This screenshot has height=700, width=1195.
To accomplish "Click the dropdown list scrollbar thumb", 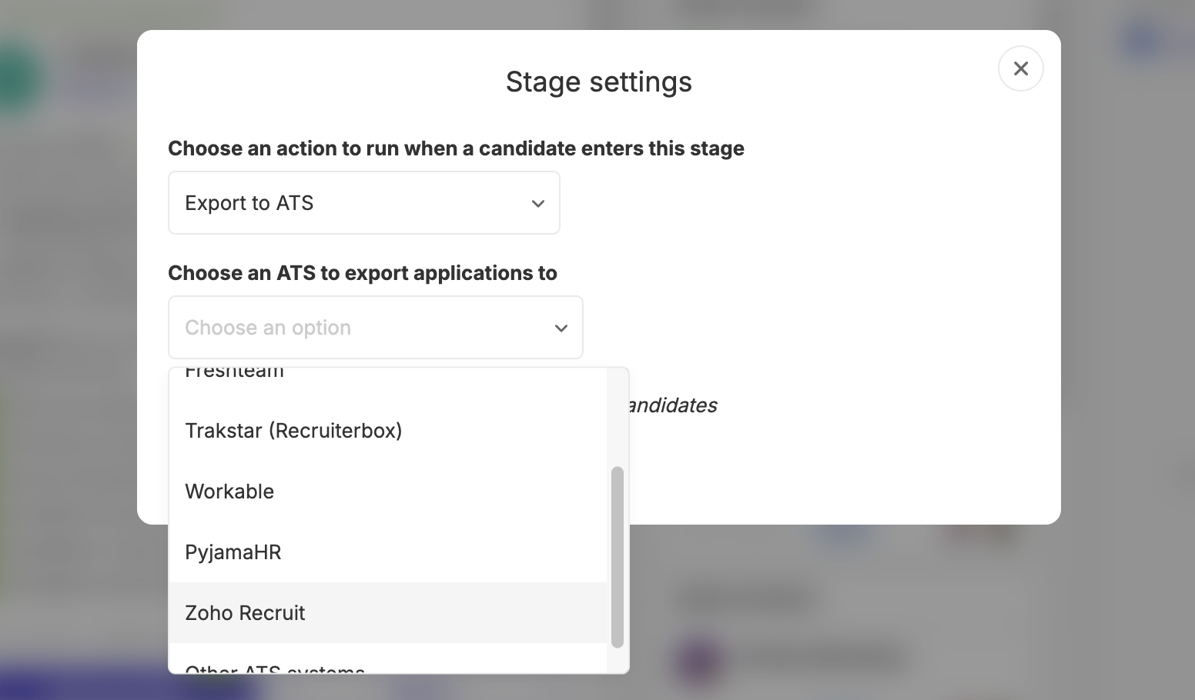I will click(x=618, y=558).
